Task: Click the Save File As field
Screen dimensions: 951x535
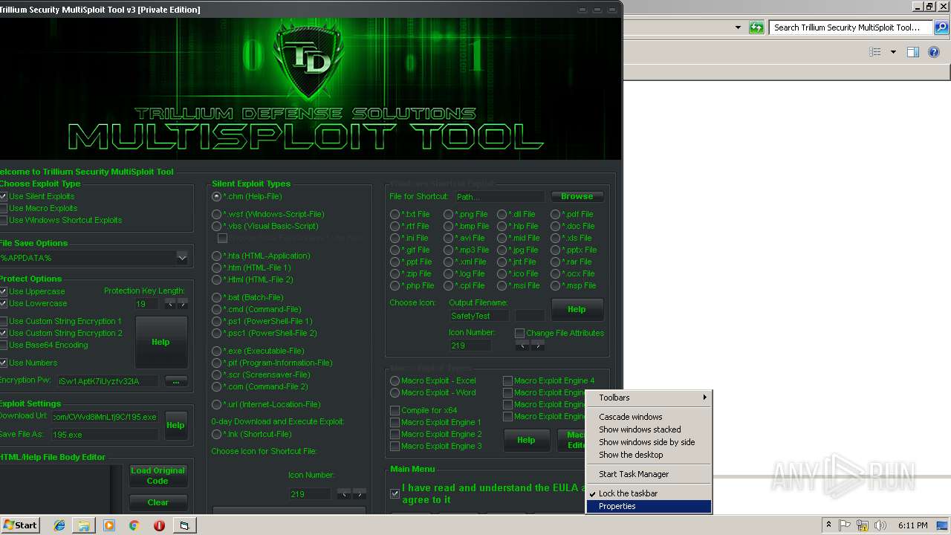Action: 105,435
